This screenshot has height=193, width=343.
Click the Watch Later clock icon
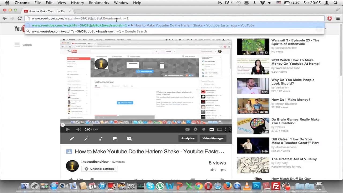tap(204, 129)
